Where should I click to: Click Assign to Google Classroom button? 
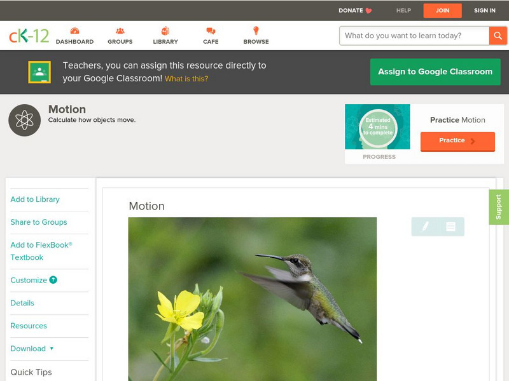pos(435,72)
